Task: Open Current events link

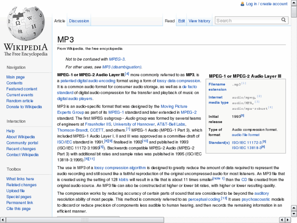Action: click(x=20, y=95)
